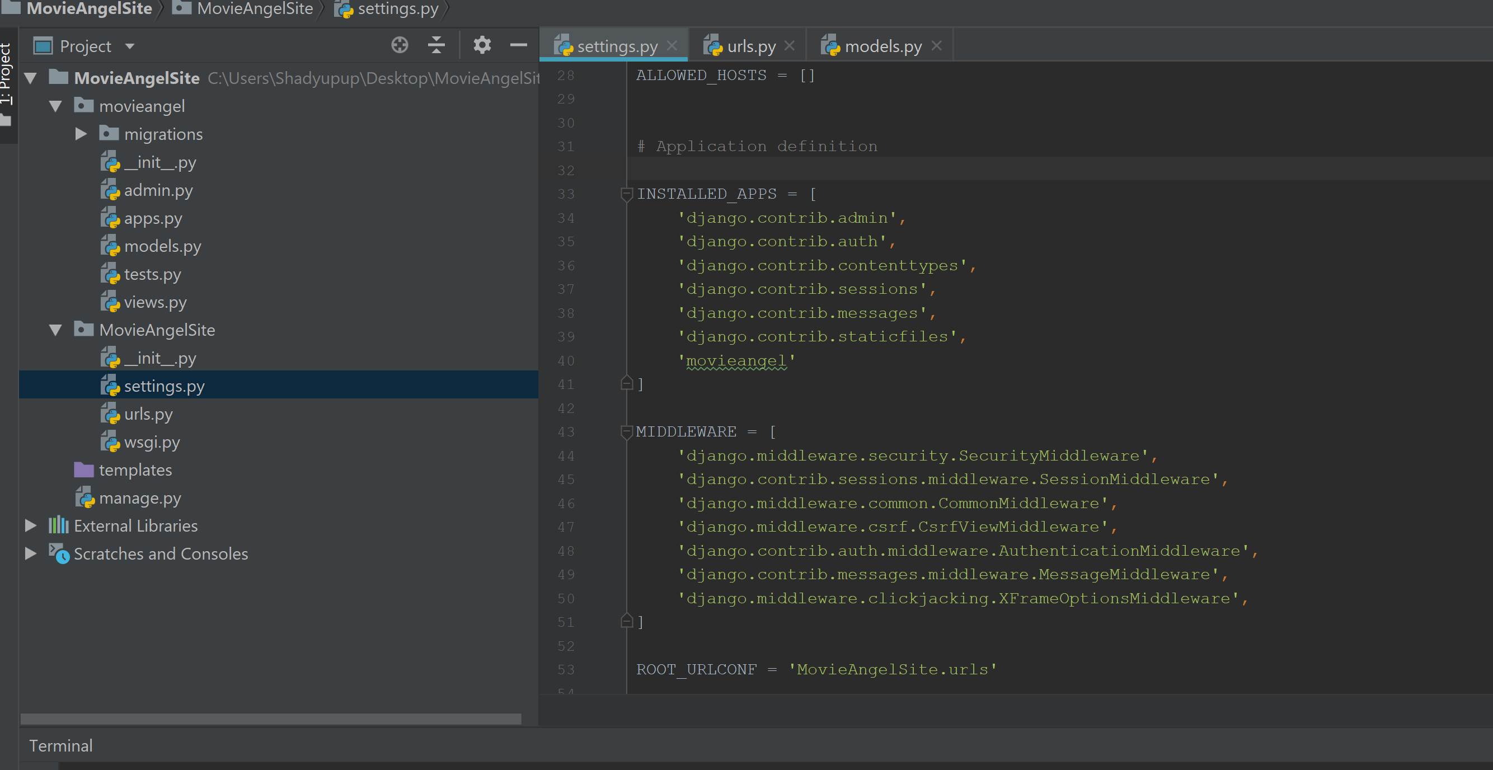The width and height of the screenshot is (1493, 770).
Task: Click the Project panel horizontal scrollbar
Action: (271, 719)
